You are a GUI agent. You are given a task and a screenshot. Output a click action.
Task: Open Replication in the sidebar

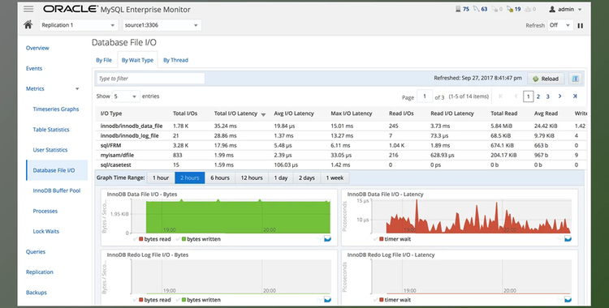[x=39, y=272]
